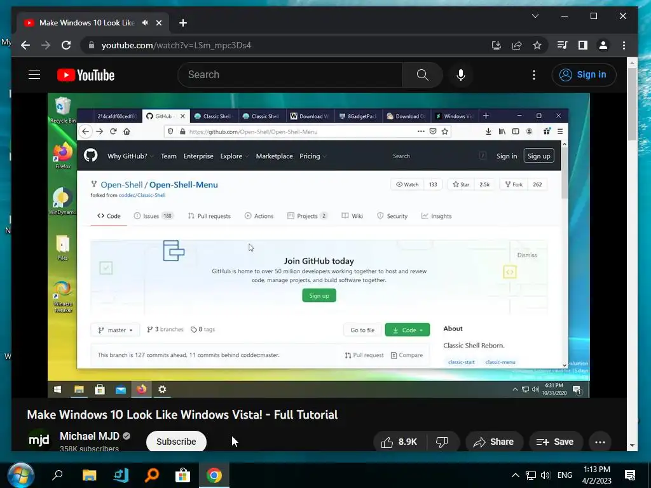Click the Chrome address bar URL
The image size is (651, 488).
coord(176,45)
